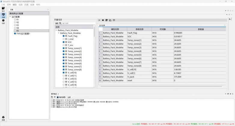This screenshot has height=126, width=235.
Task: Stop the run with the stop icon
Action: [103, 20]
